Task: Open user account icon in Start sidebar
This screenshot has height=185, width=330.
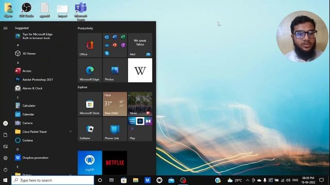Action: click(6, 123)
